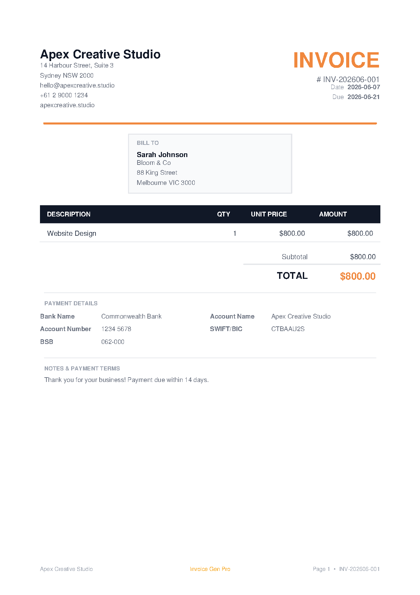This screenshot has width=420, height=595.
Task: Open the hello@apexcreative.studio email link
Action: [77, 85]
